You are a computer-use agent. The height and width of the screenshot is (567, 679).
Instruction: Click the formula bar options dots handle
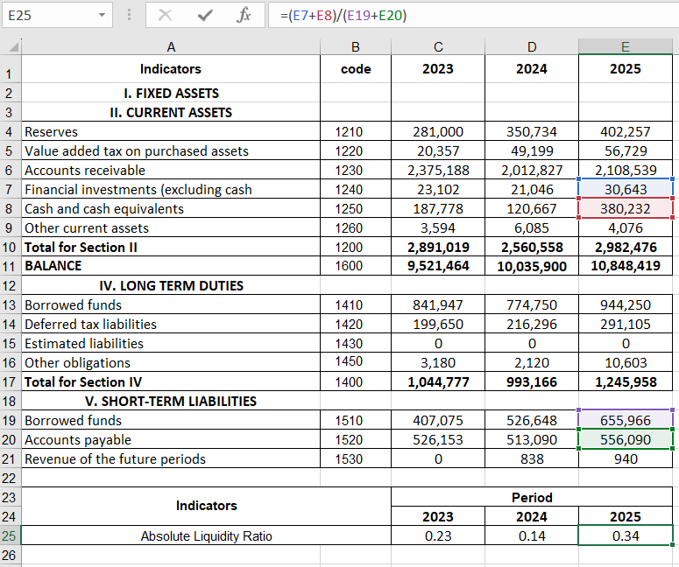130,16
